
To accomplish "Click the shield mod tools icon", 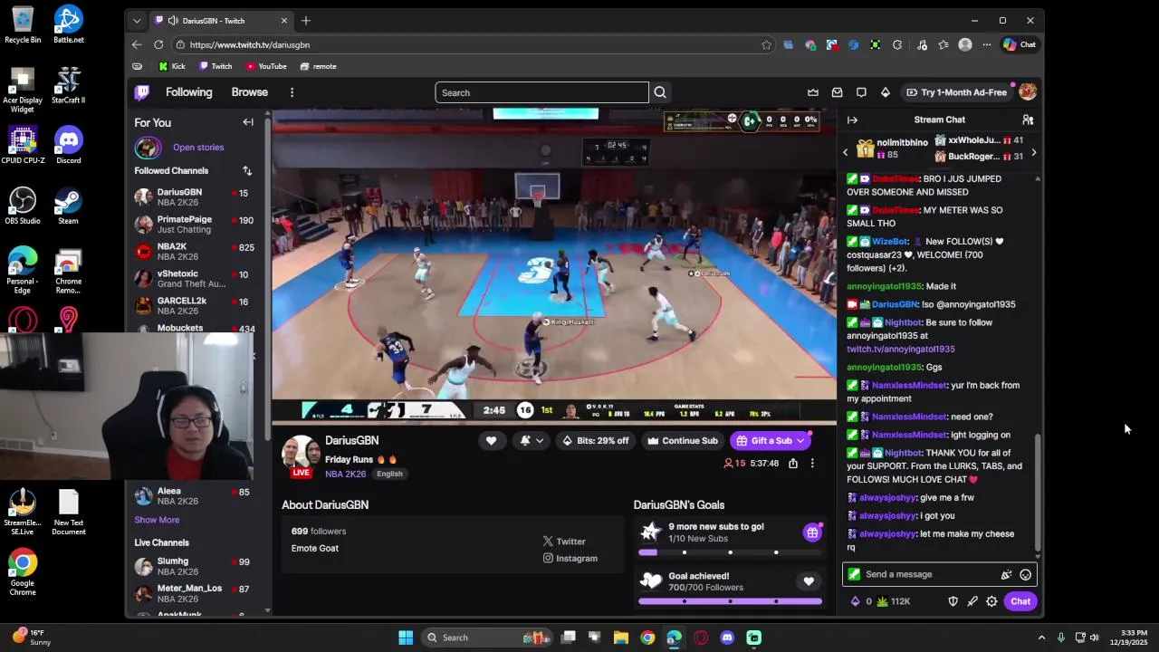I will click(953, 601).
